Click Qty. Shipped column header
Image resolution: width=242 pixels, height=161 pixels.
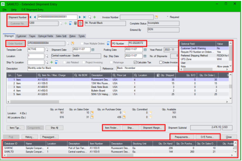click(165, 75)
